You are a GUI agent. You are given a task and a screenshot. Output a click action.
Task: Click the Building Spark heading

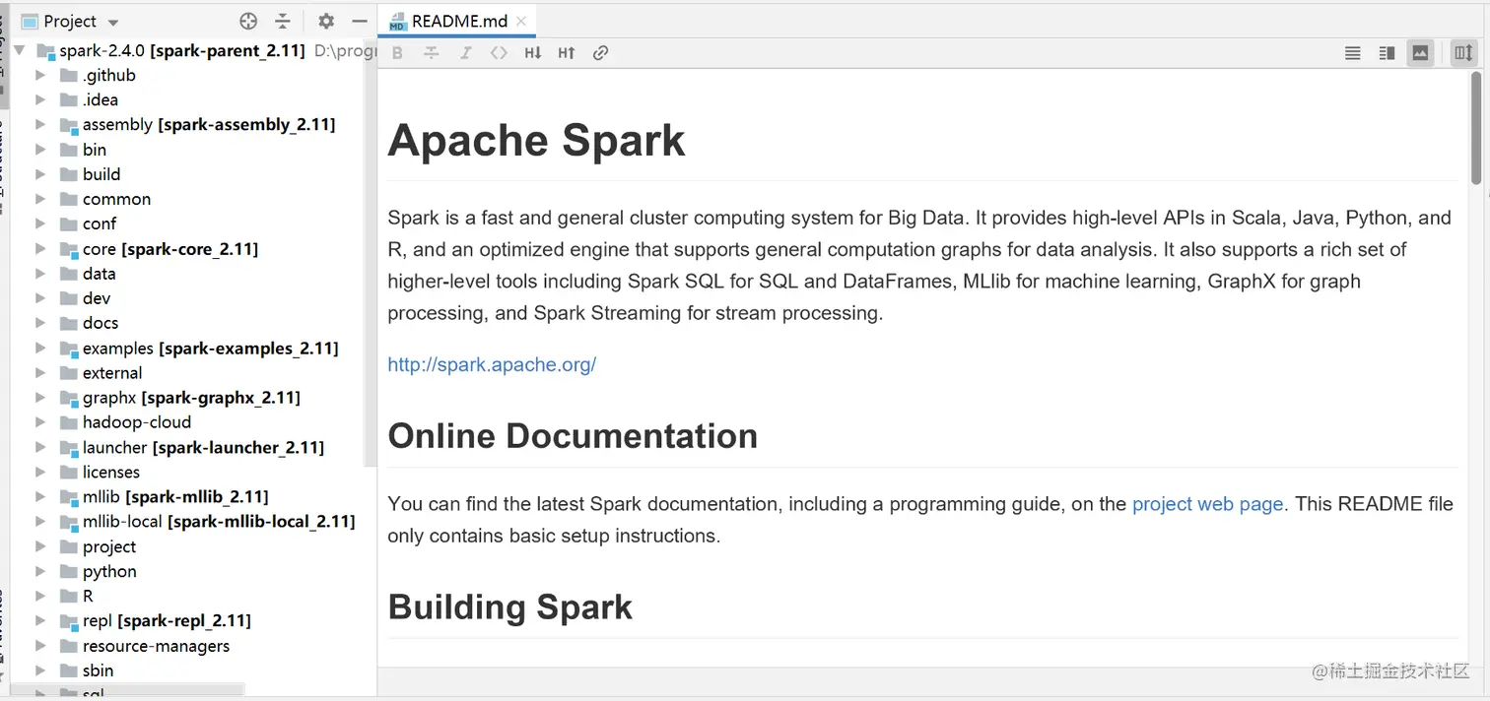509,607
